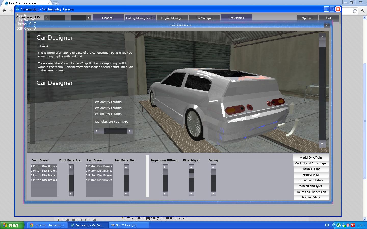This screenshot has width=367, height=229.
Task: Click up arrow of Ride Height slider
Action: [x=191, y=167]
